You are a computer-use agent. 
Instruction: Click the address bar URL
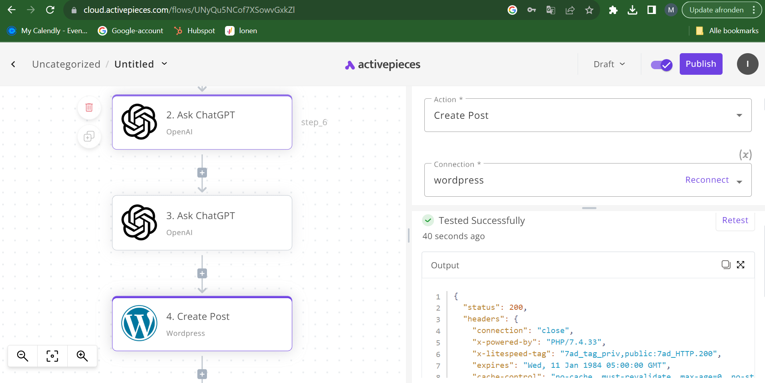[189, 10]
